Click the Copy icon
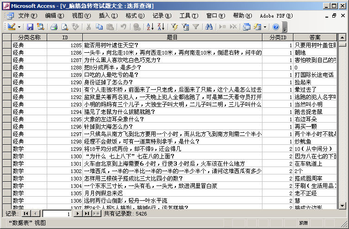Image resolution: width=349 pixels, height=229 pixels. click(x=99, y=27)
